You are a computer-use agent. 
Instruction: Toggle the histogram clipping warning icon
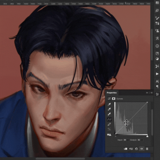(109, 135)
